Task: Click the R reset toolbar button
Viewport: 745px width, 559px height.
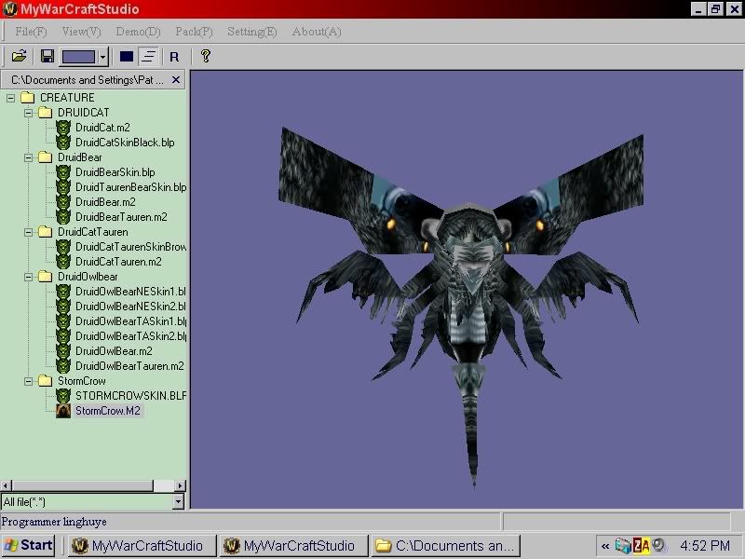Action: pyautogui.click(x=174, y=57)
